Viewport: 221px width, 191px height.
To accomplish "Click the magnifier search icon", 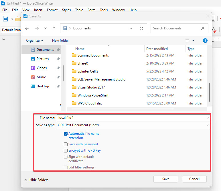I will coord(203,28).
